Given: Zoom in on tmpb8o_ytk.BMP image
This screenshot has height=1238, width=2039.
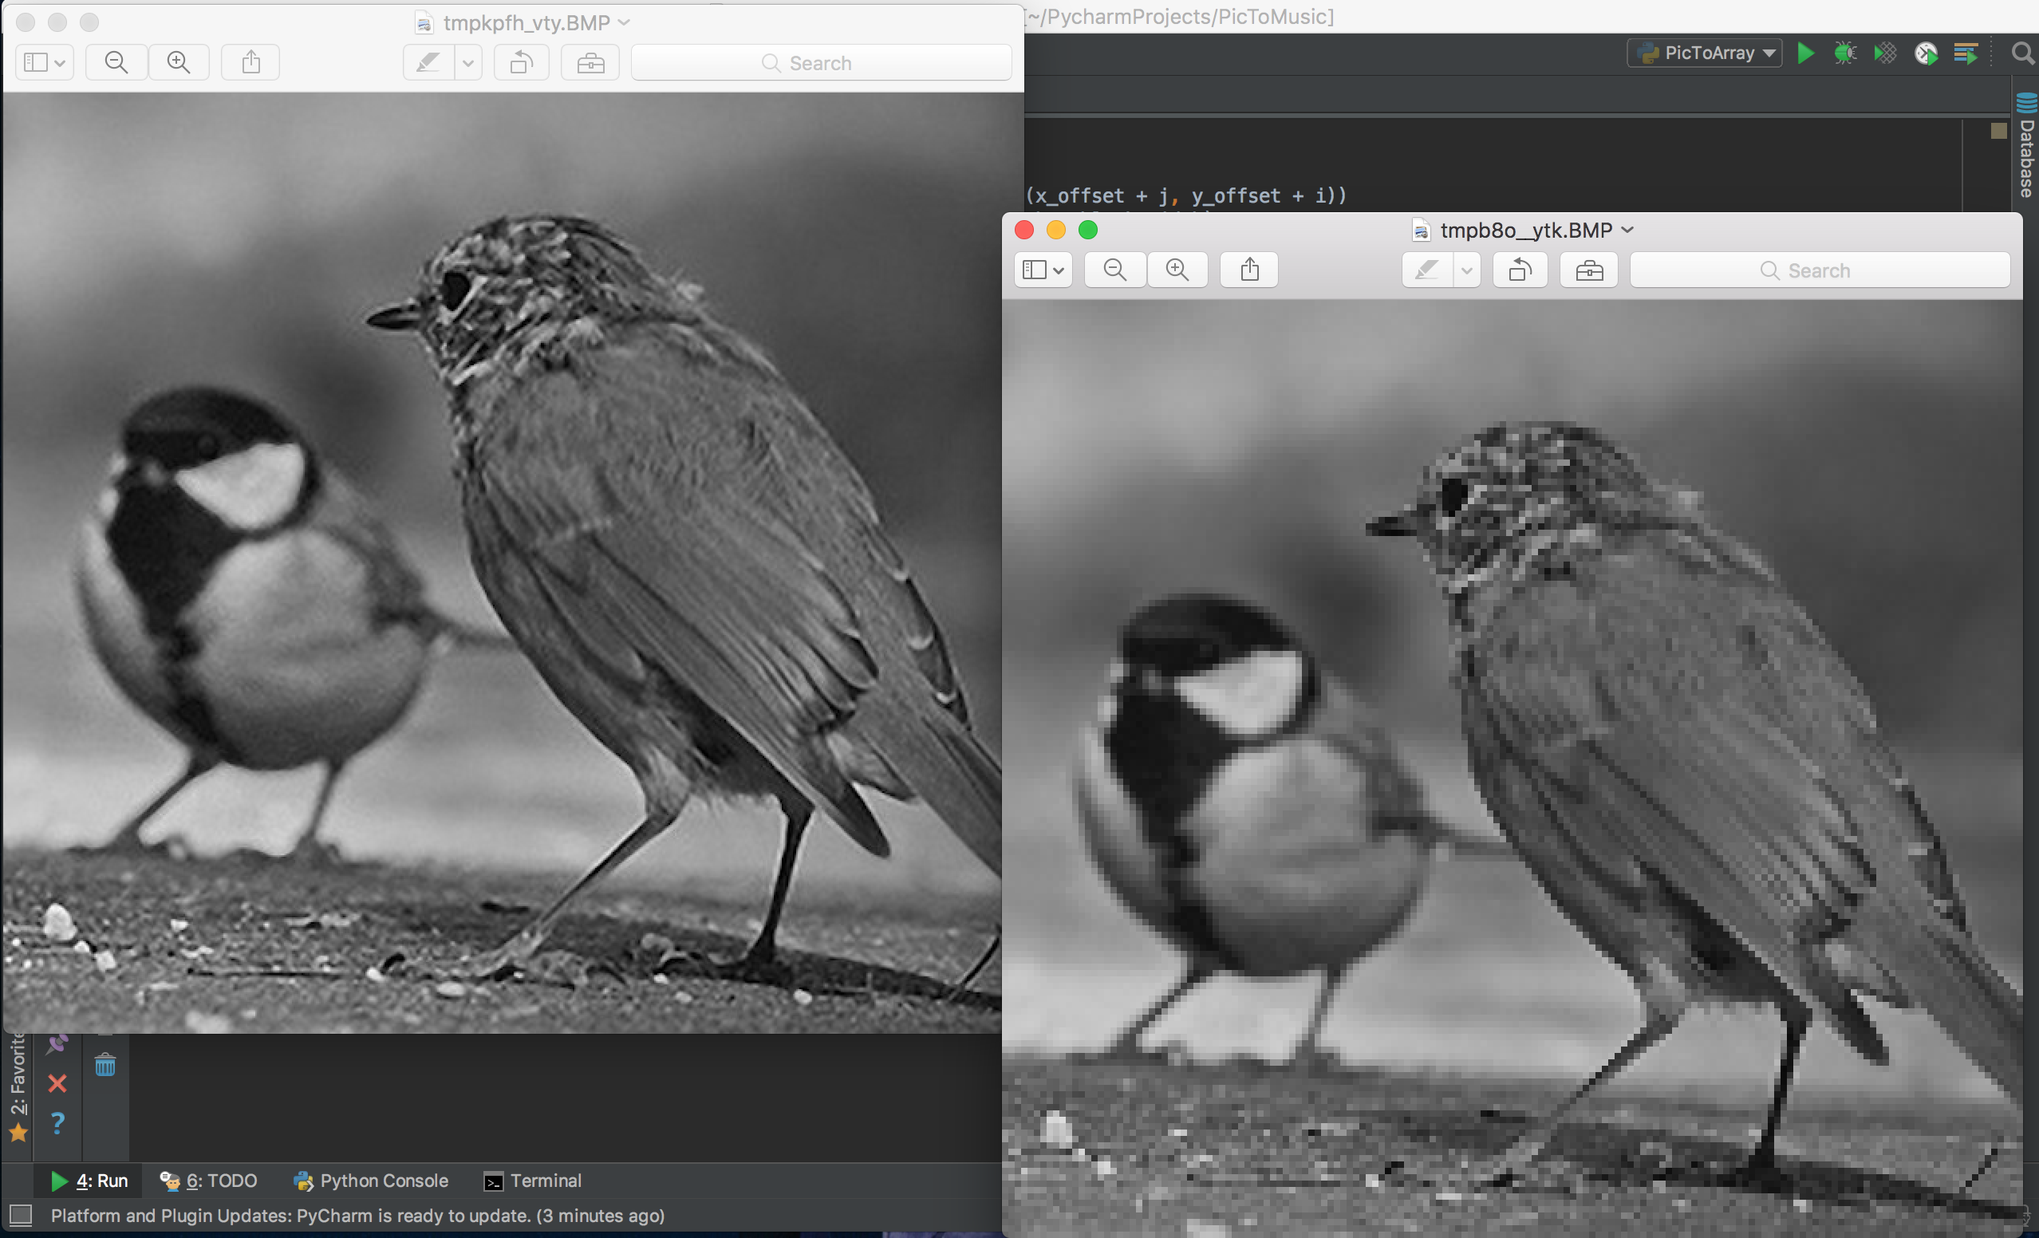Looking at the screenshot, I should click(1177, 270).
